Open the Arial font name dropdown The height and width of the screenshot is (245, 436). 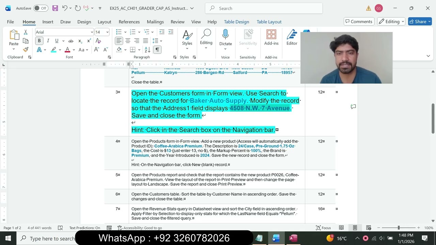[92, 32]
